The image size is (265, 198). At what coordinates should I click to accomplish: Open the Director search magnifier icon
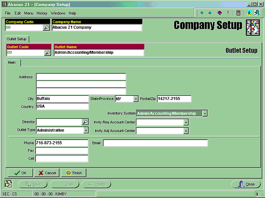(x=85, y=122)
